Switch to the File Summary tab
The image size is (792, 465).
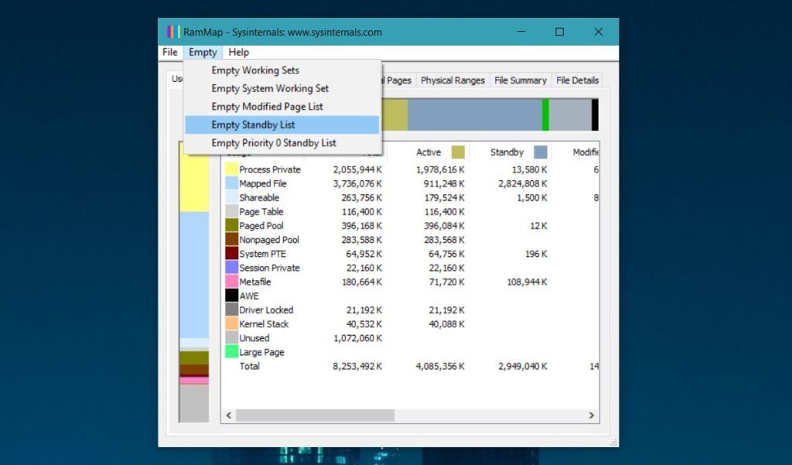pos(520,80)
